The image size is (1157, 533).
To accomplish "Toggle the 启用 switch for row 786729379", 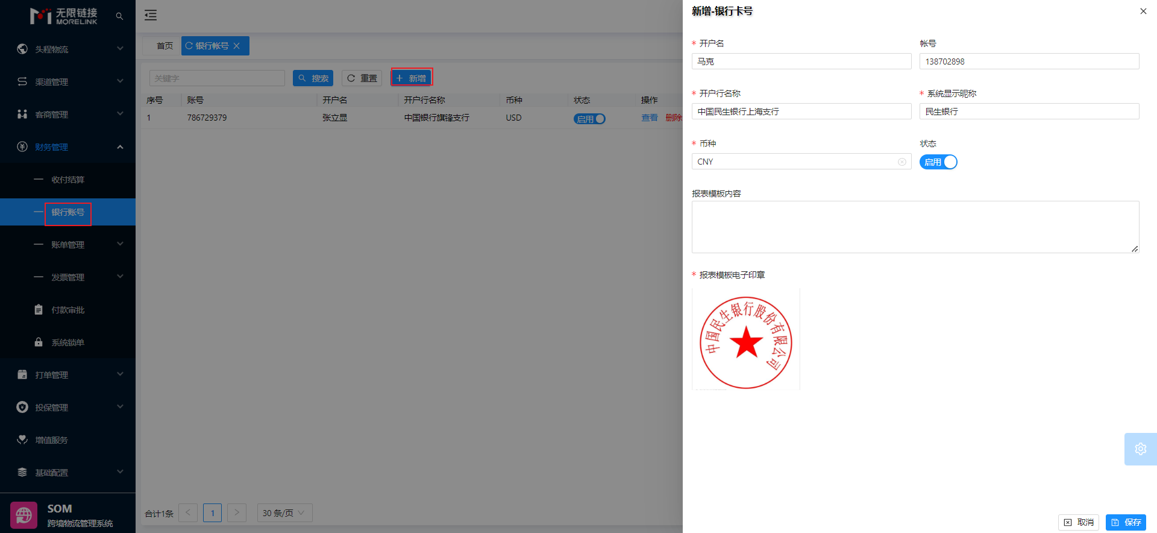I will 589,119.
